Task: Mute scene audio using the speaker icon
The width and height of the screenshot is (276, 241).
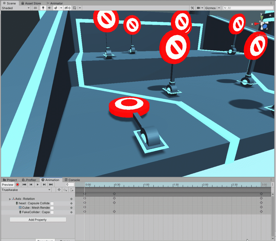Action: point(50,8)
